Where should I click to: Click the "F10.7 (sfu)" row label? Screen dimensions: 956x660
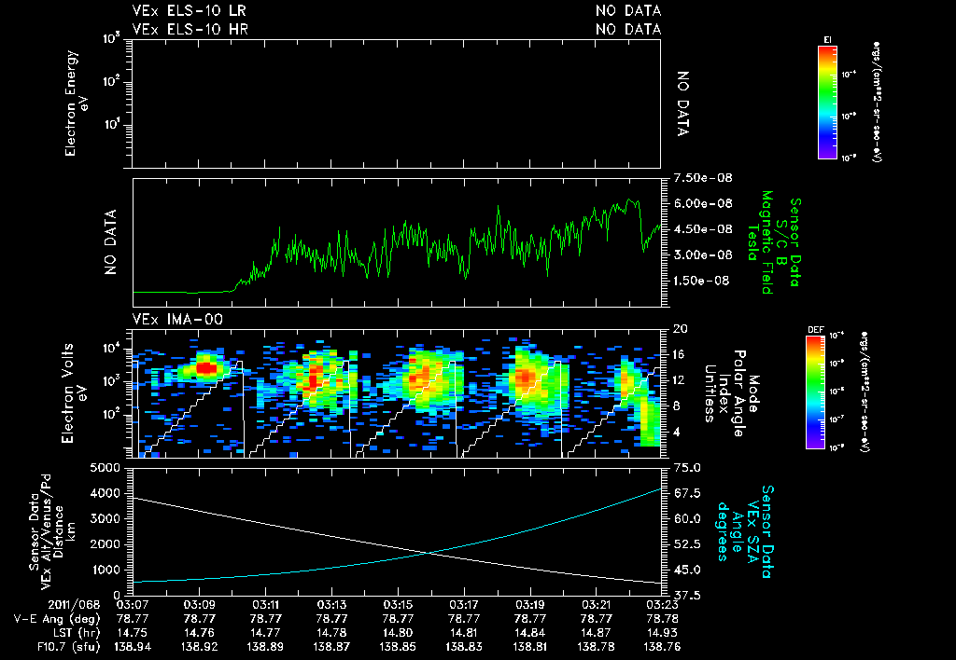67,647
